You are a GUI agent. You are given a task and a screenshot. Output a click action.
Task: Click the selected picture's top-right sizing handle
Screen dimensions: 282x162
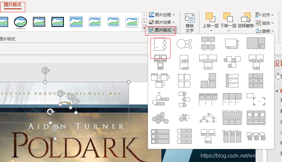[129, 82]
